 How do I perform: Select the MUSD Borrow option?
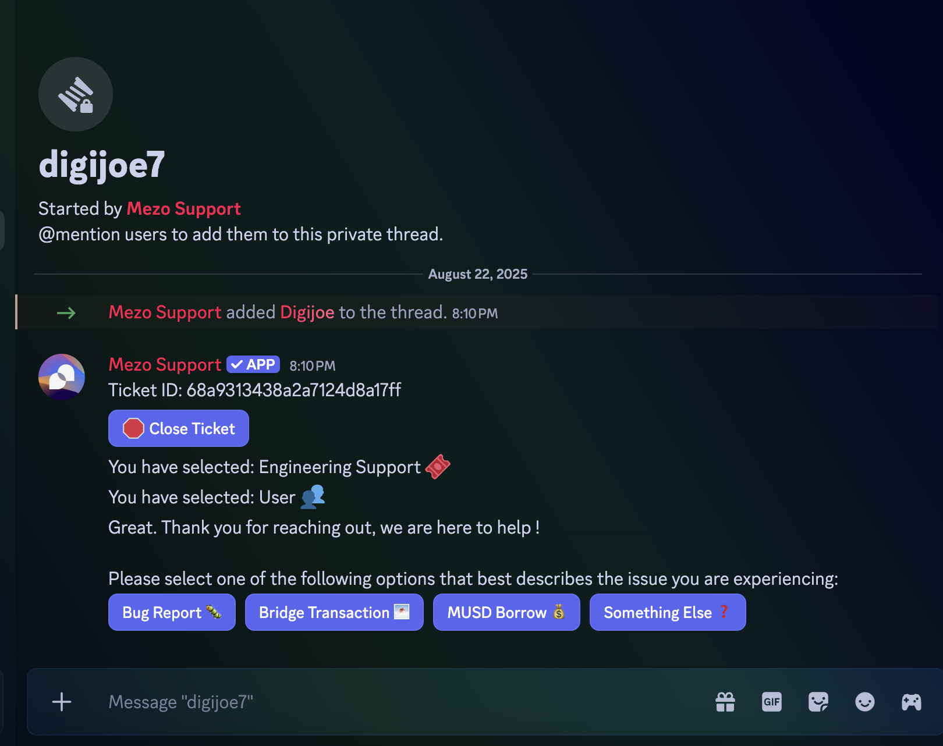[506, 612]
